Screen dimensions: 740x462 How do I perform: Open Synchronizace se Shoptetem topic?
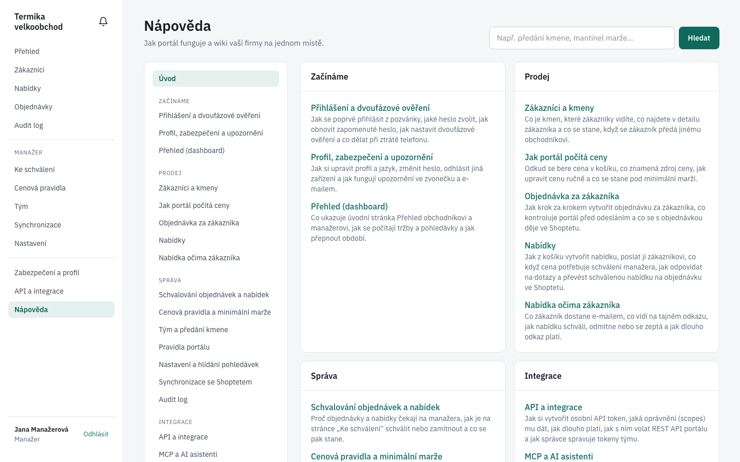point(216,382)
